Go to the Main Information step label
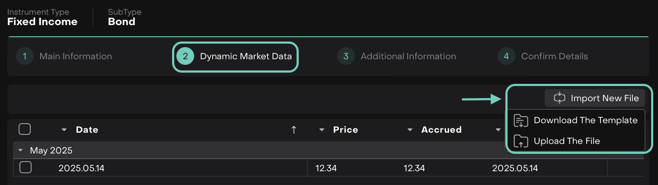This screenshot has width=658, height=185. 76,56
